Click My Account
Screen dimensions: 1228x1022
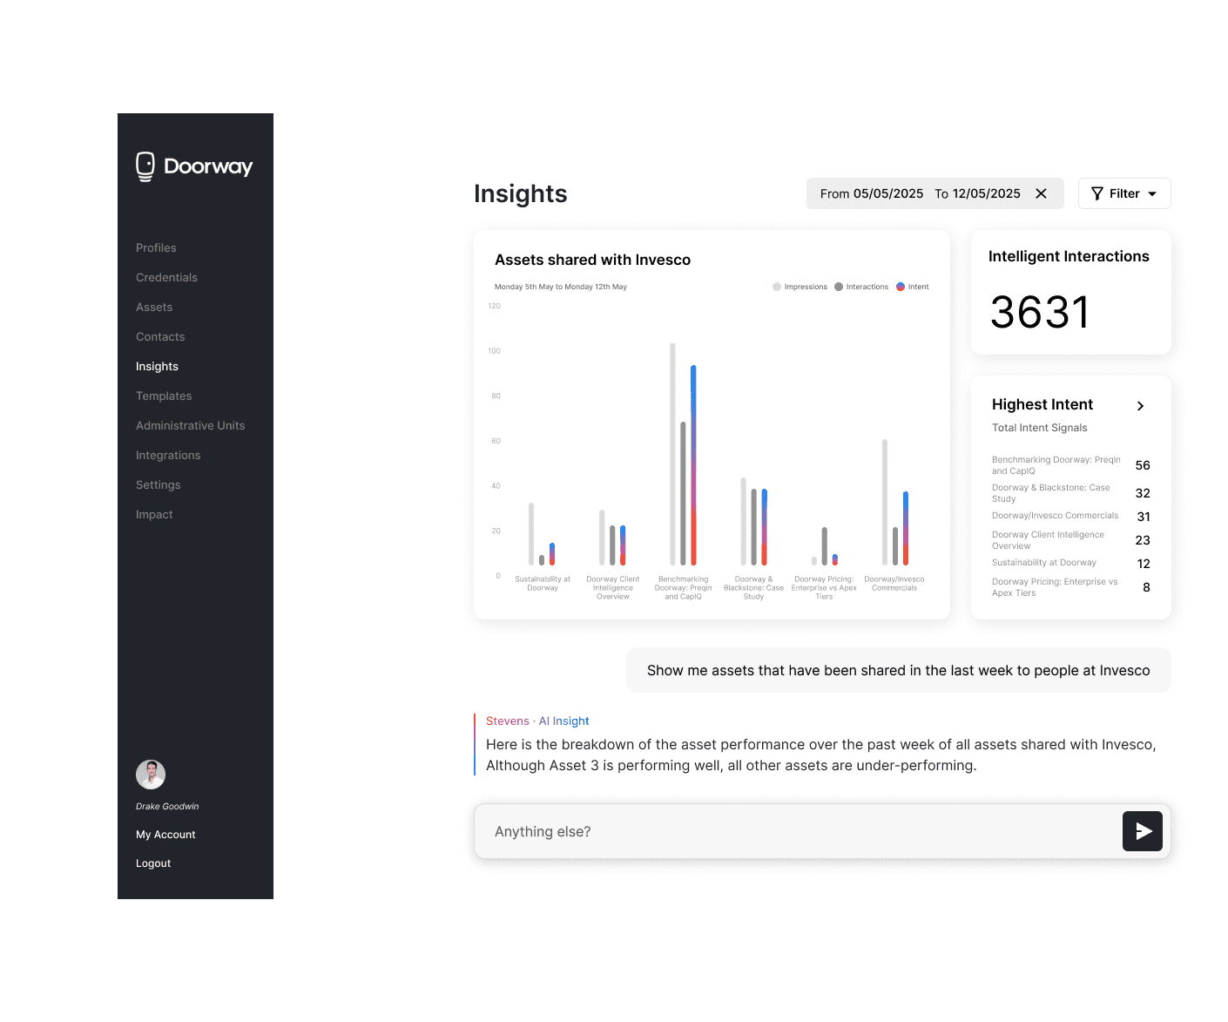click(165, 834)
